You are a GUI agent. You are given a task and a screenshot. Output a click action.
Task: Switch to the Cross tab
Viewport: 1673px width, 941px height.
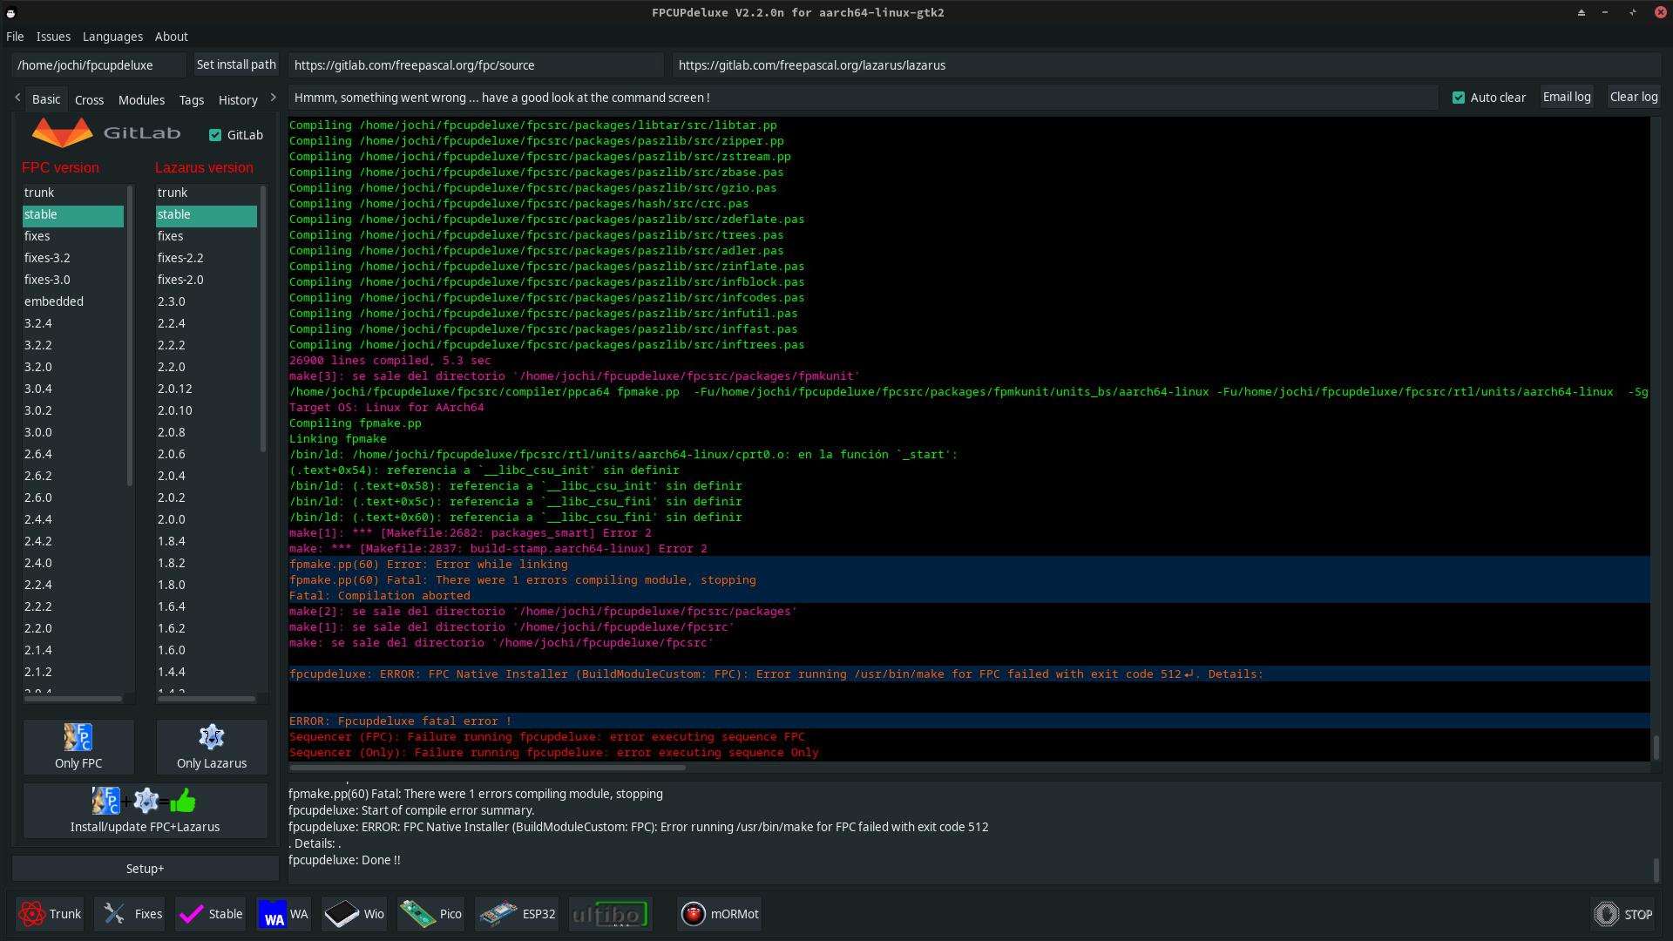tap(89, 99)
